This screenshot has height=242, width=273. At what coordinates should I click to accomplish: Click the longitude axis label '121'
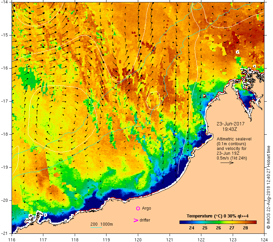pyautogui.click(x=170, y=240)
